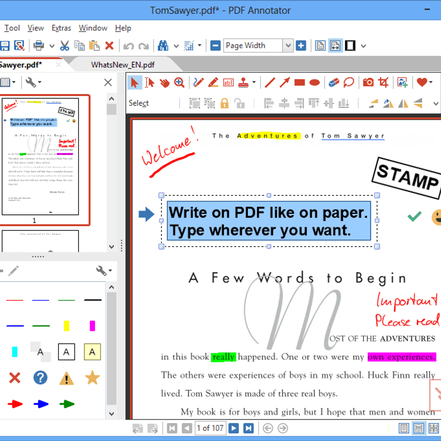Select the Crop tool
Screen dimensions: 441x441
click(x=383, y=83)
